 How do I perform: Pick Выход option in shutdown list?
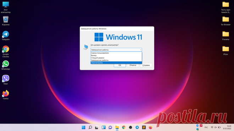(x=116, y=55)
